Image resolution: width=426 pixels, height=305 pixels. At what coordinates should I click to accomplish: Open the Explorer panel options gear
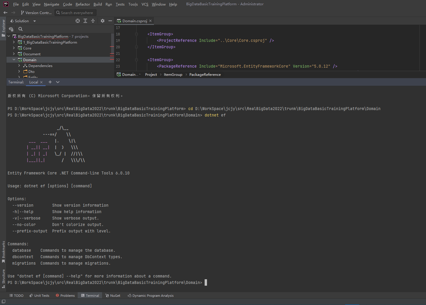point(102,21)
